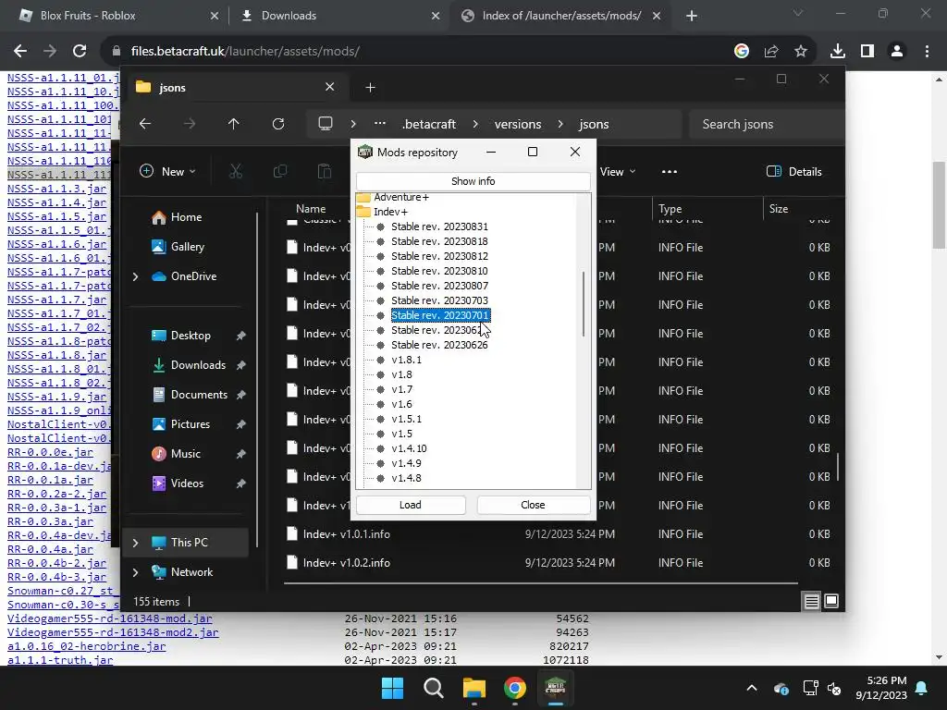The height and width of the screenshot is (710, 947).
Task: Open Betacraft launcher from the taskbar
Action: [x=555, y=688]
